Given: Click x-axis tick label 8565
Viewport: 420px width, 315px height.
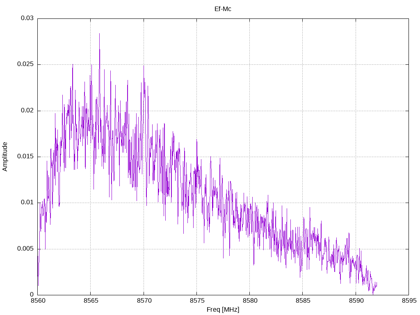Looking at the screenshot, I should [x=91, y=301].
